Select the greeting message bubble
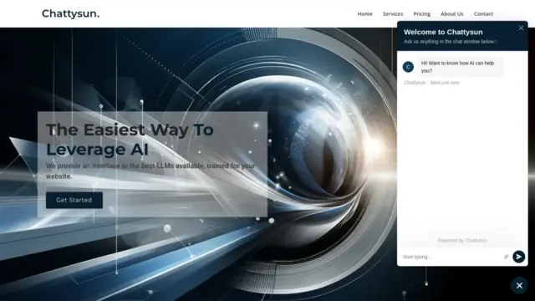535x301 pixels. click(x=459, y=67)
